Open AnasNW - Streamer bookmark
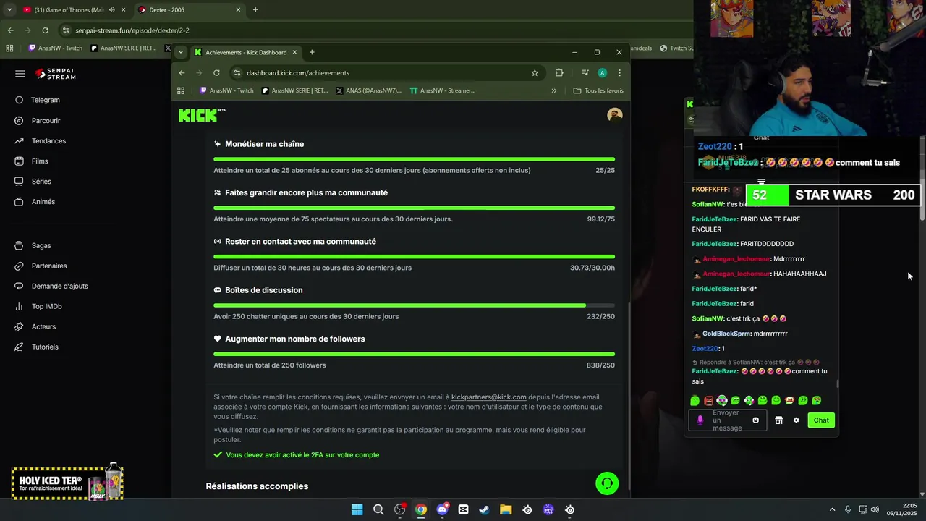Image resolution: width=926 pixels, height=521 pixels. pyautogui.click(x=442, y=90)
